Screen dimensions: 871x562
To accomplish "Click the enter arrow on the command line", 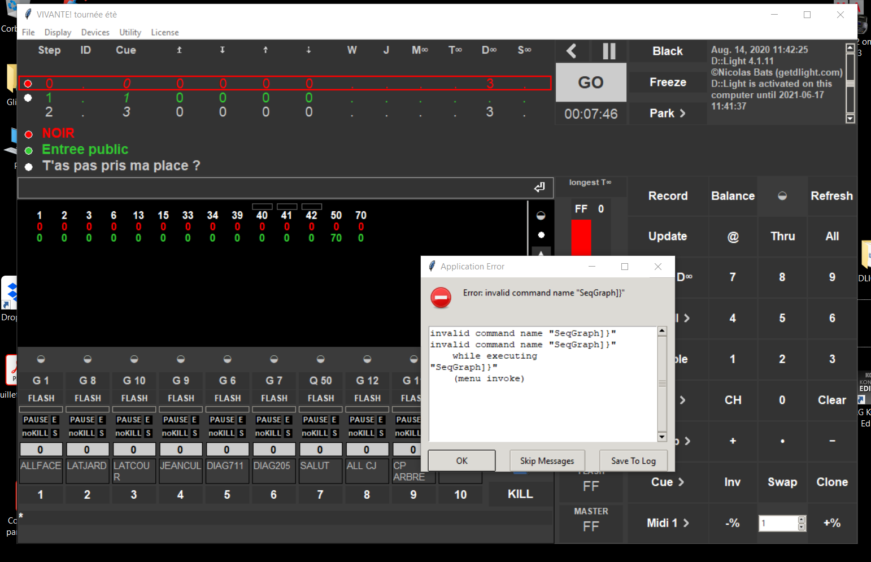I will 539,188.
